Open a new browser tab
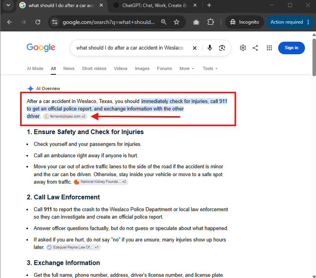 coord(209,6)
